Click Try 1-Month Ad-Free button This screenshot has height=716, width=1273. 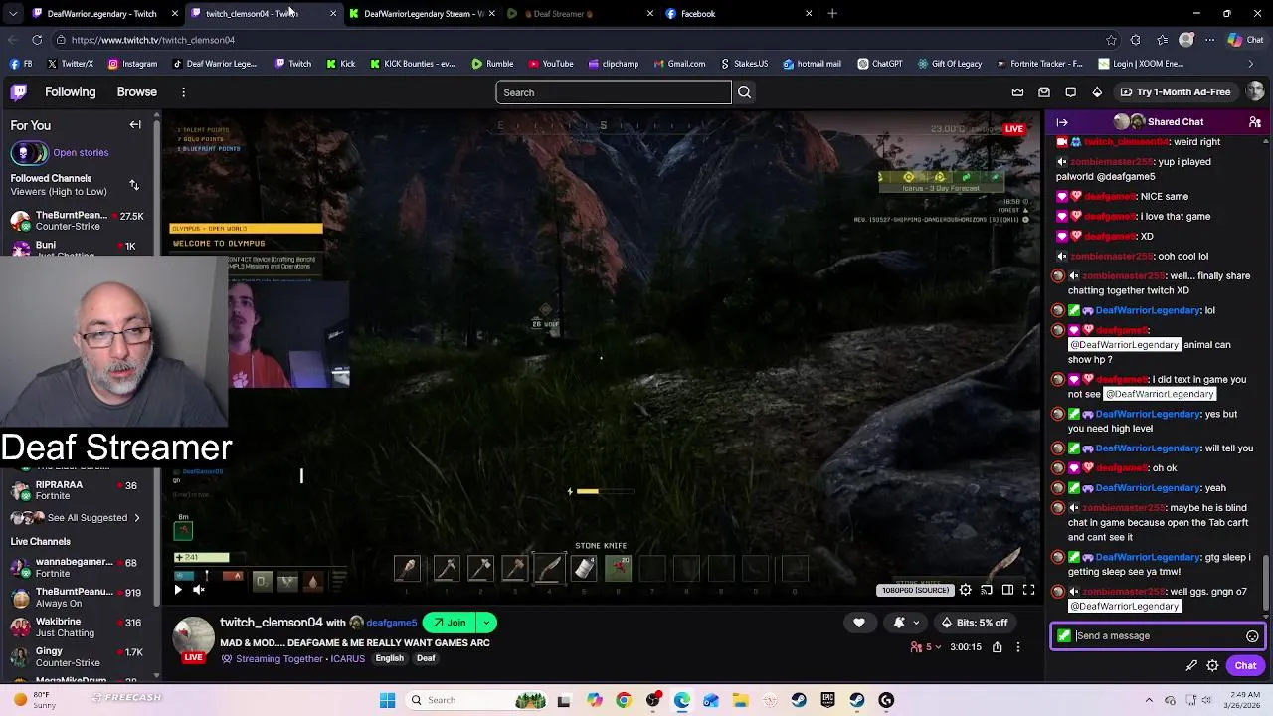1175,92
